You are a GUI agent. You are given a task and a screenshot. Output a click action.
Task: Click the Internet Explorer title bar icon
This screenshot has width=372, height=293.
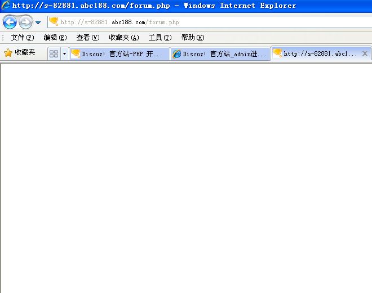[6, 5]
